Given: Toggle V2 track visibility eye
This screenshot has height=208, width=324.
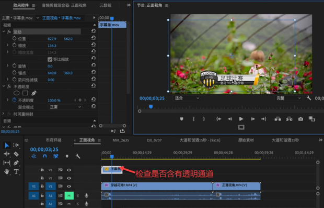Looking at the screenshot, I should (69, 178).
